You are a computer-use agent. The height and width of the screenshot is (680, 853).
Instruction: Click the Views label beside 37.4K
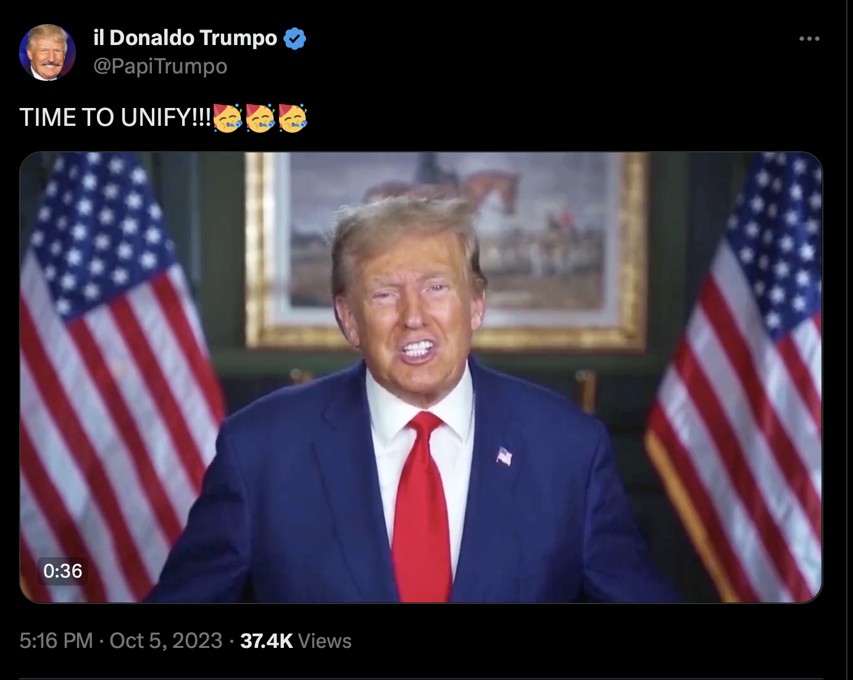coord(325,641)
